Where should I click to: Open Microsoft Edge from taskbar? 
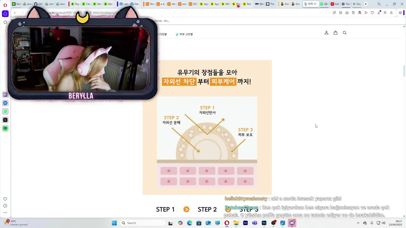pos(189,223)
